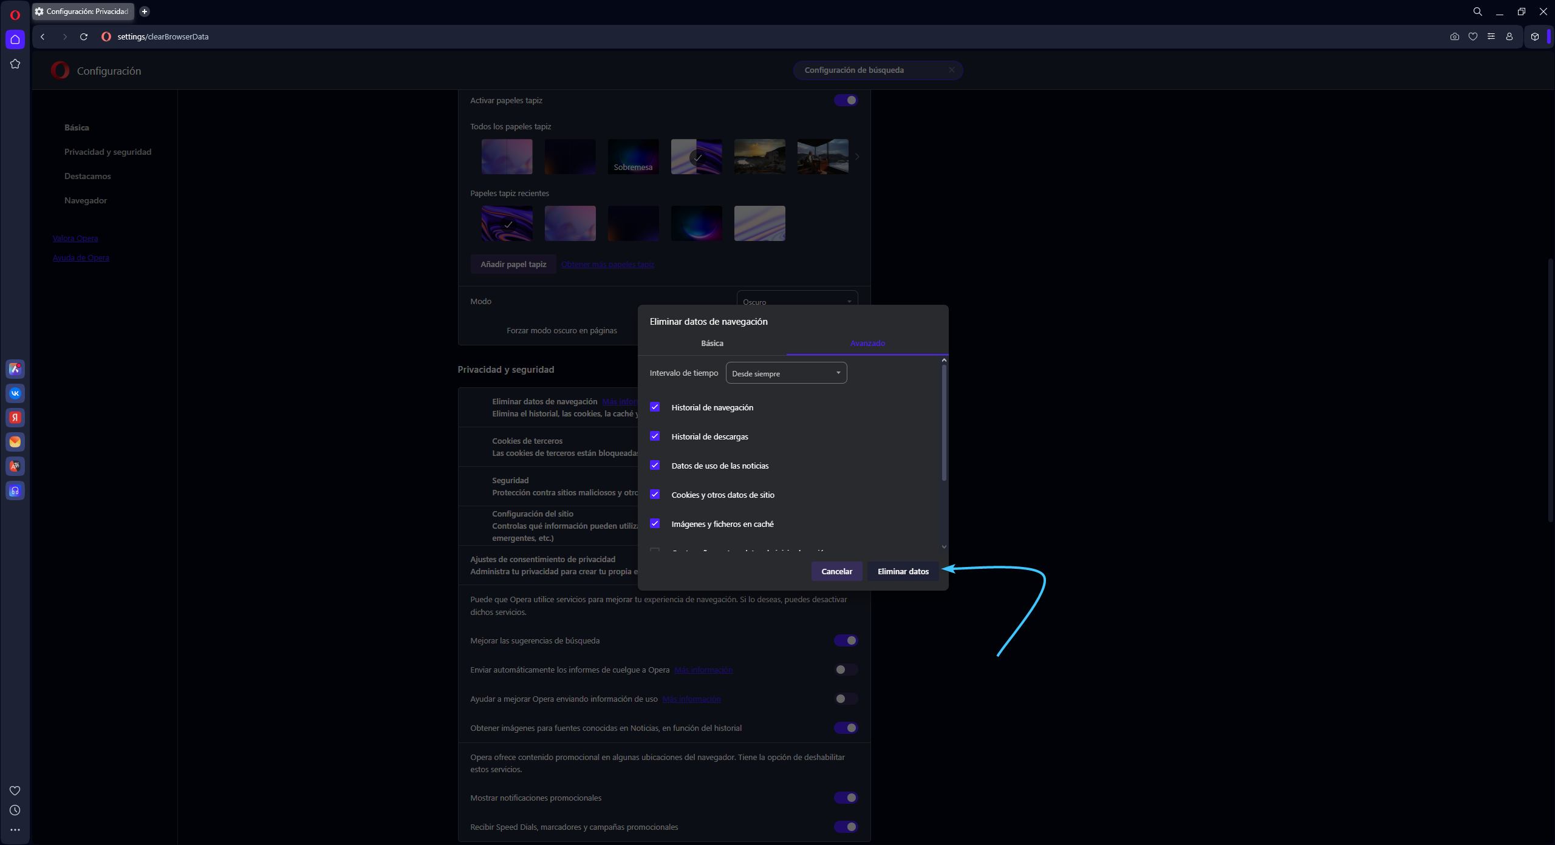
Task: Open the Mail envelope sidebar icon
Action: coord(15,442)
